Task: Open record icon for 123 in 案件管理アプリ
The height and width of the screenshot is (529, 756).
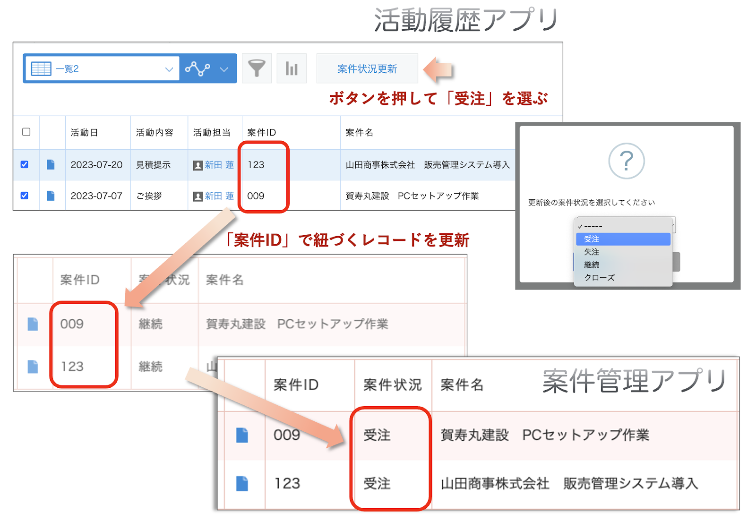Action: pos(242,484)
